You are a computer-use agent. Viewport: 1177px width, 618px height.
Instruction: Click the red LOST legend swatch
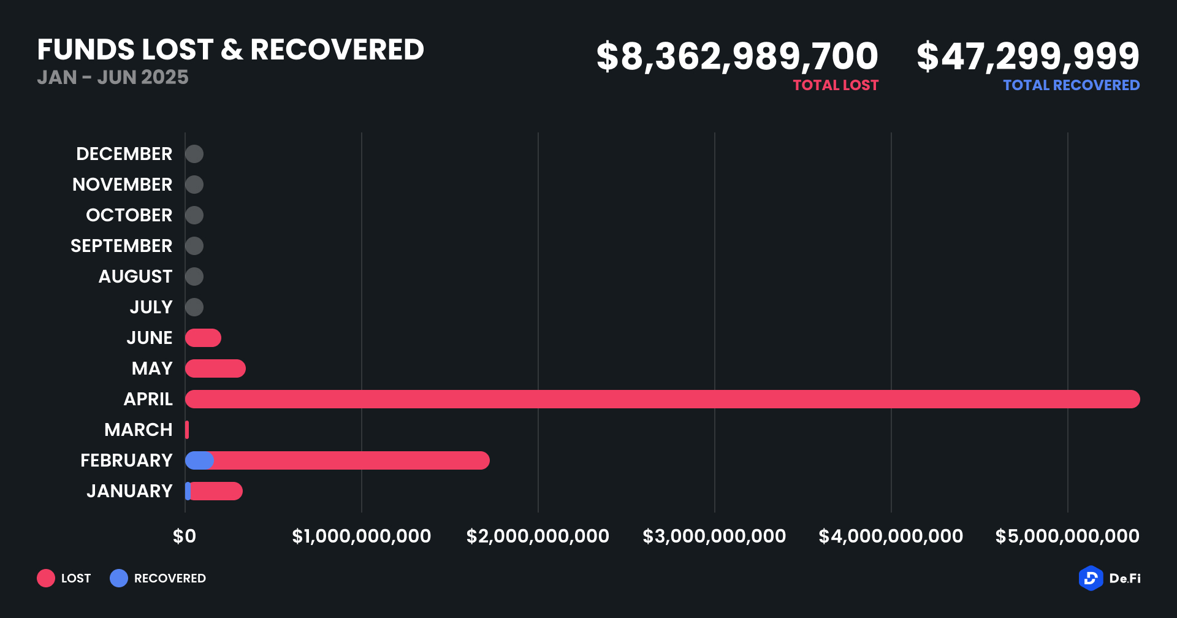[x=46, y=578]
